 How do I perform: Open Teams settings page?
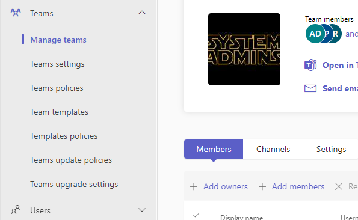[57, 64]
